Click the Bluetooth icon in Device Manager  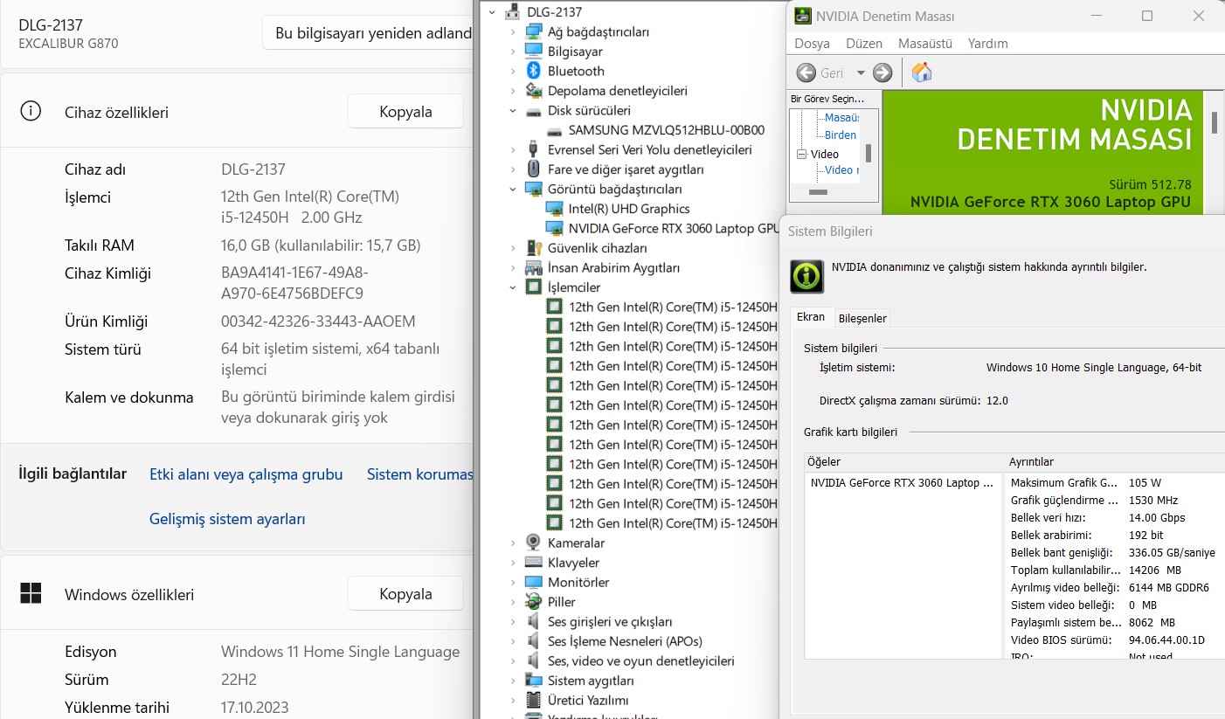pos(534,71)
